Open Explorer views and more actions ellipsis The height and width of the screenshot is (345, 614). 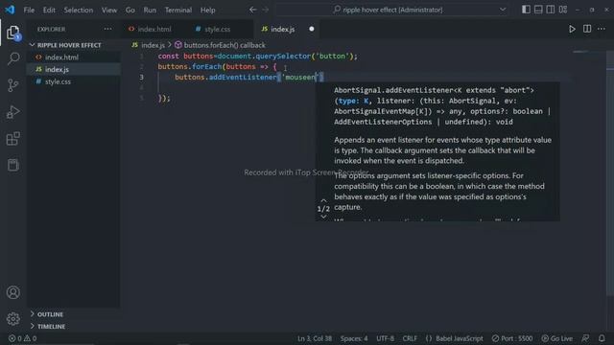pyautogui.click(x=107, y=29)
